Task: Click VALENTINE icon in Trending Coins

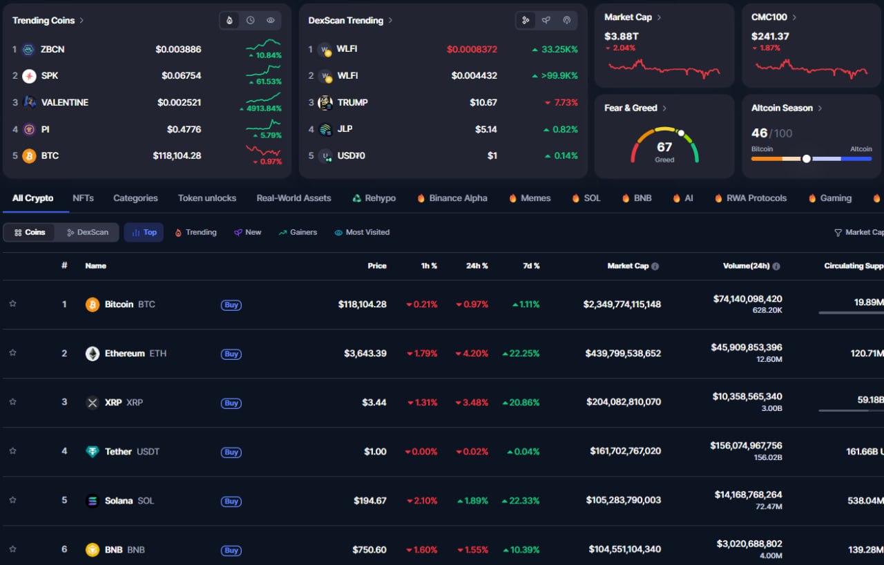Action: [x=29, y=102]
